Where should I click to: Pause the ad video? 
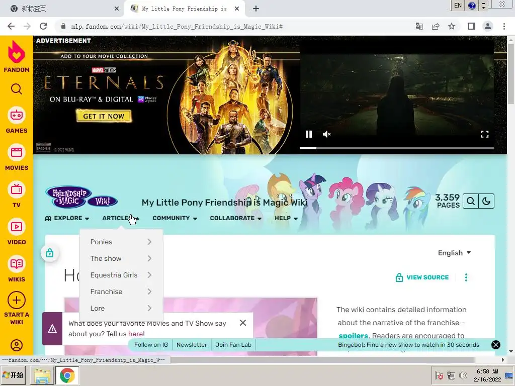point(309,134)
